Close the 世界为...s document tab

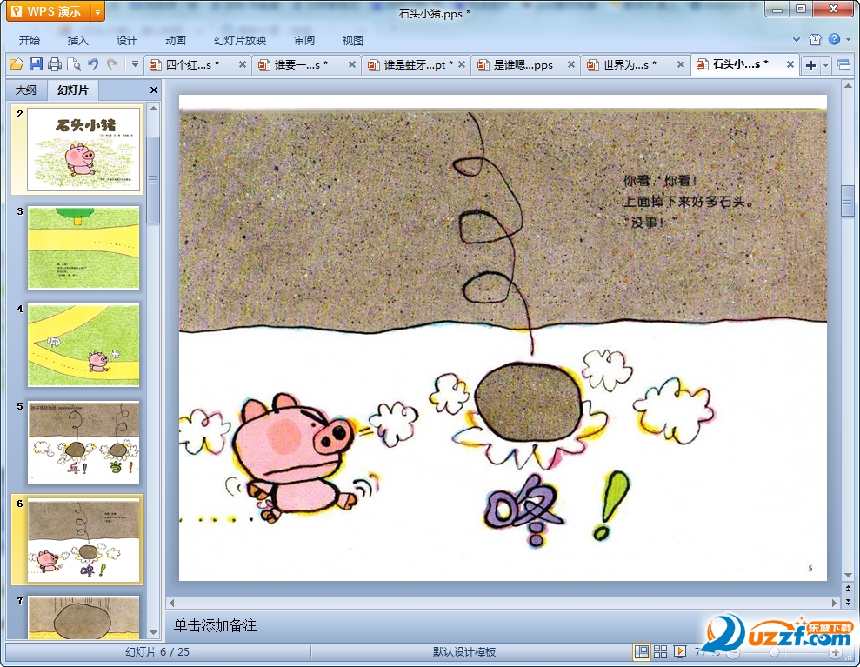pos(681,64)
